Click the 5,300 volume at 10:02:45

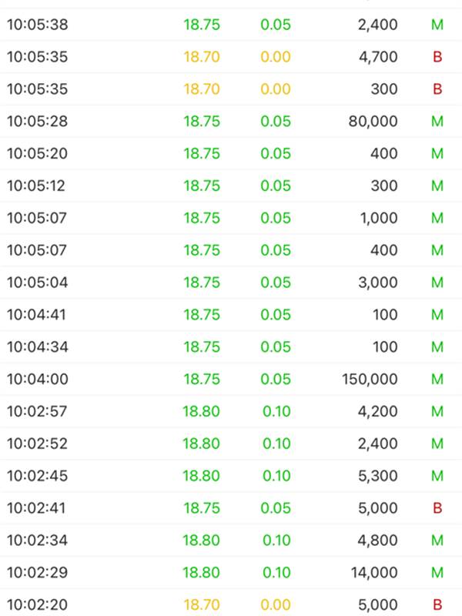[377, 476]
